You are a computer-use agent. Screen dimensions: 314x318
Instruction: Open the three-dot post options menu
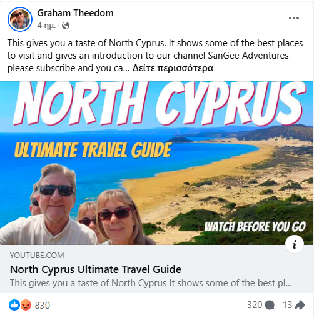pos(294,18)
